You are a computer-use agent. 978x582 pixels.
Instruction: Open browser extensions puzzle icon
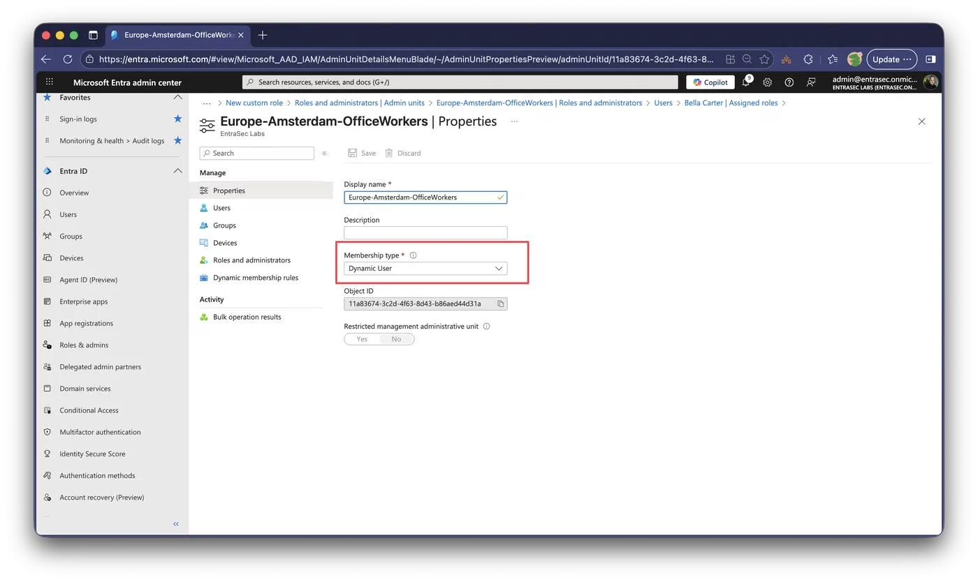click(x=808, y=59)
